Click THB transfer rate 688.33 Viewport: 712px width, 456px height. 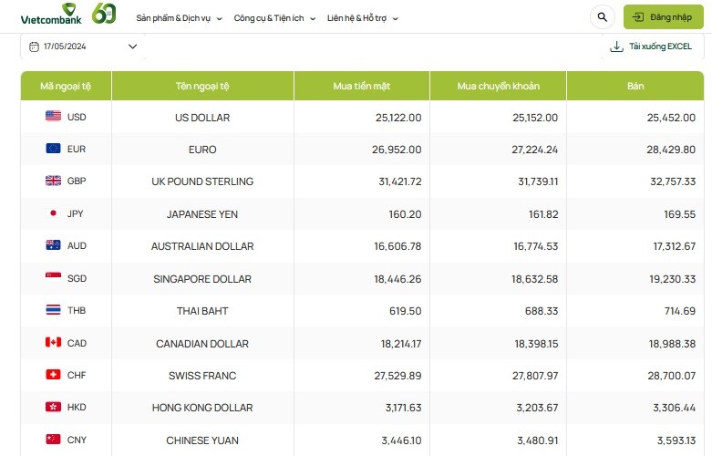(542, 311)
